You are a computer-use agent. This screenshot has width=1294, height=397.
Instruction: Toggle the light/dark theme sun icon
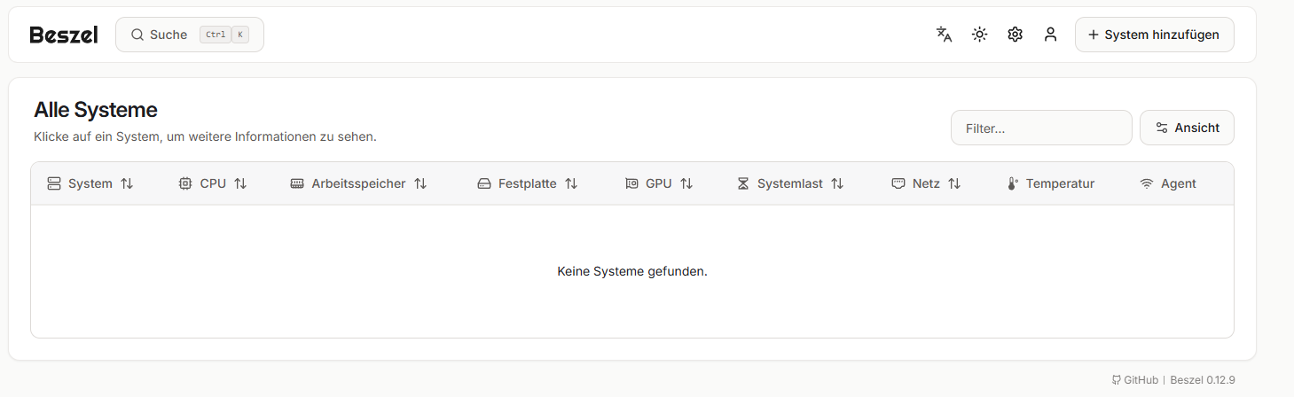tap(979, 35)
